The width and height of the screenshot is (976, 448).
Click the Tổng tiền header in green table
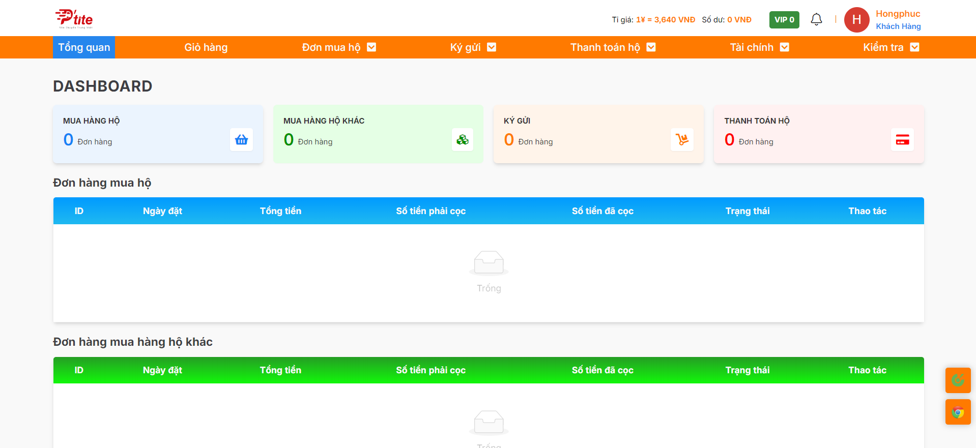(x=280, y=370)
